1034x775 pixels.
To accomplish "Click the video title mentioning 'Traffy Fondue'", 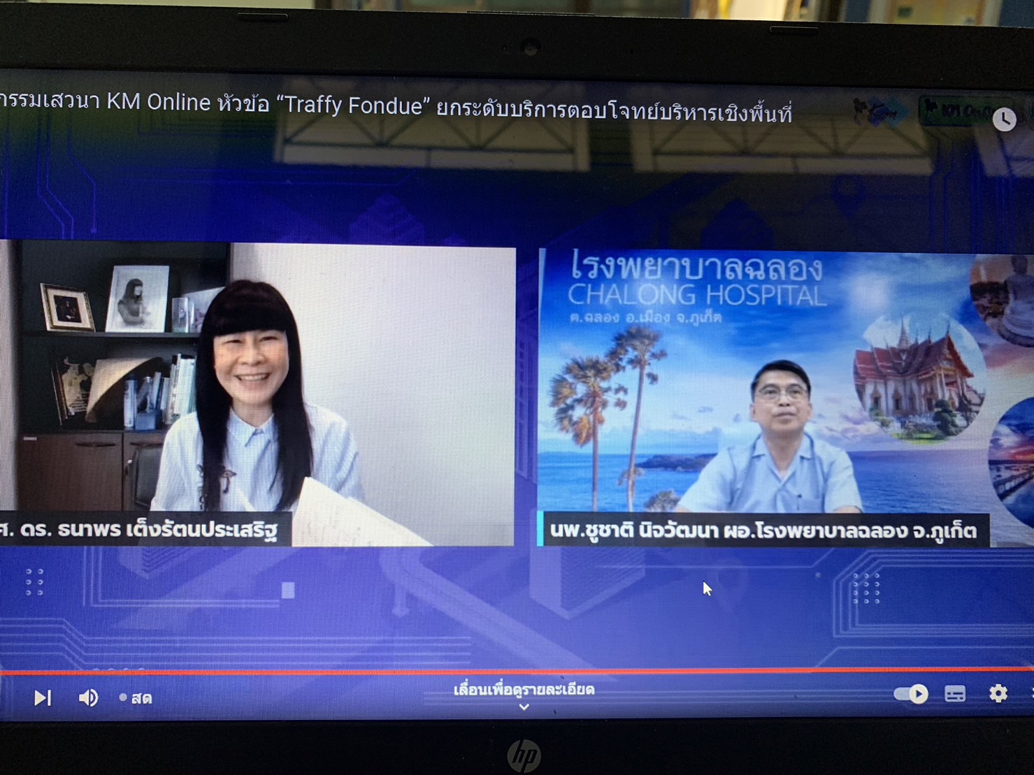I will tap(396, 106).
